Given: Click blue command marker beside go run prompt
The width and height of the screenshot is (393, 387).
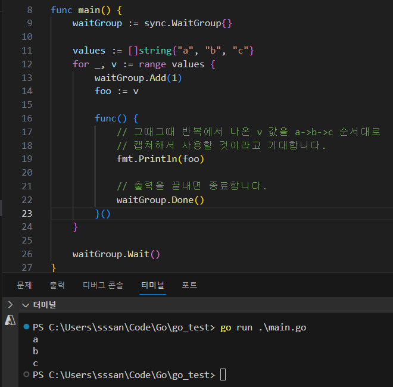Looking at the screenshot, I should (x=26, y=327).
